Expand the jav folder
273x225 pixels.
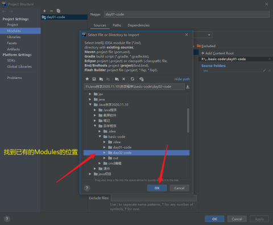pyautogui.click(x=90, y=94)
